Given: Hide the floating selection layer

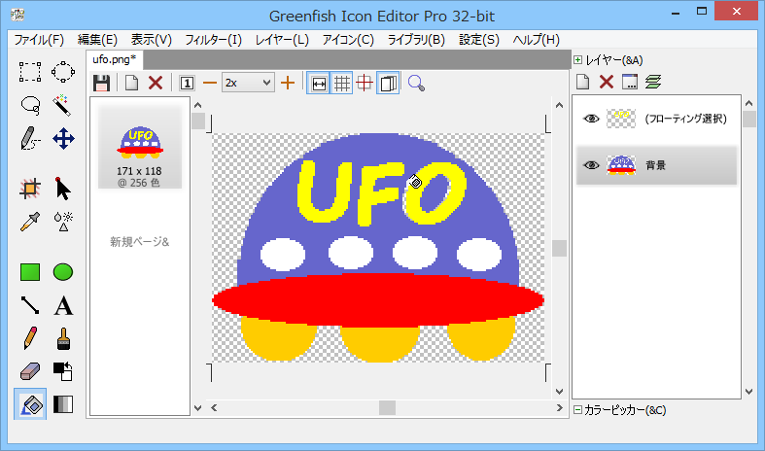Looking at the screenshot, I should click(590, 119).
